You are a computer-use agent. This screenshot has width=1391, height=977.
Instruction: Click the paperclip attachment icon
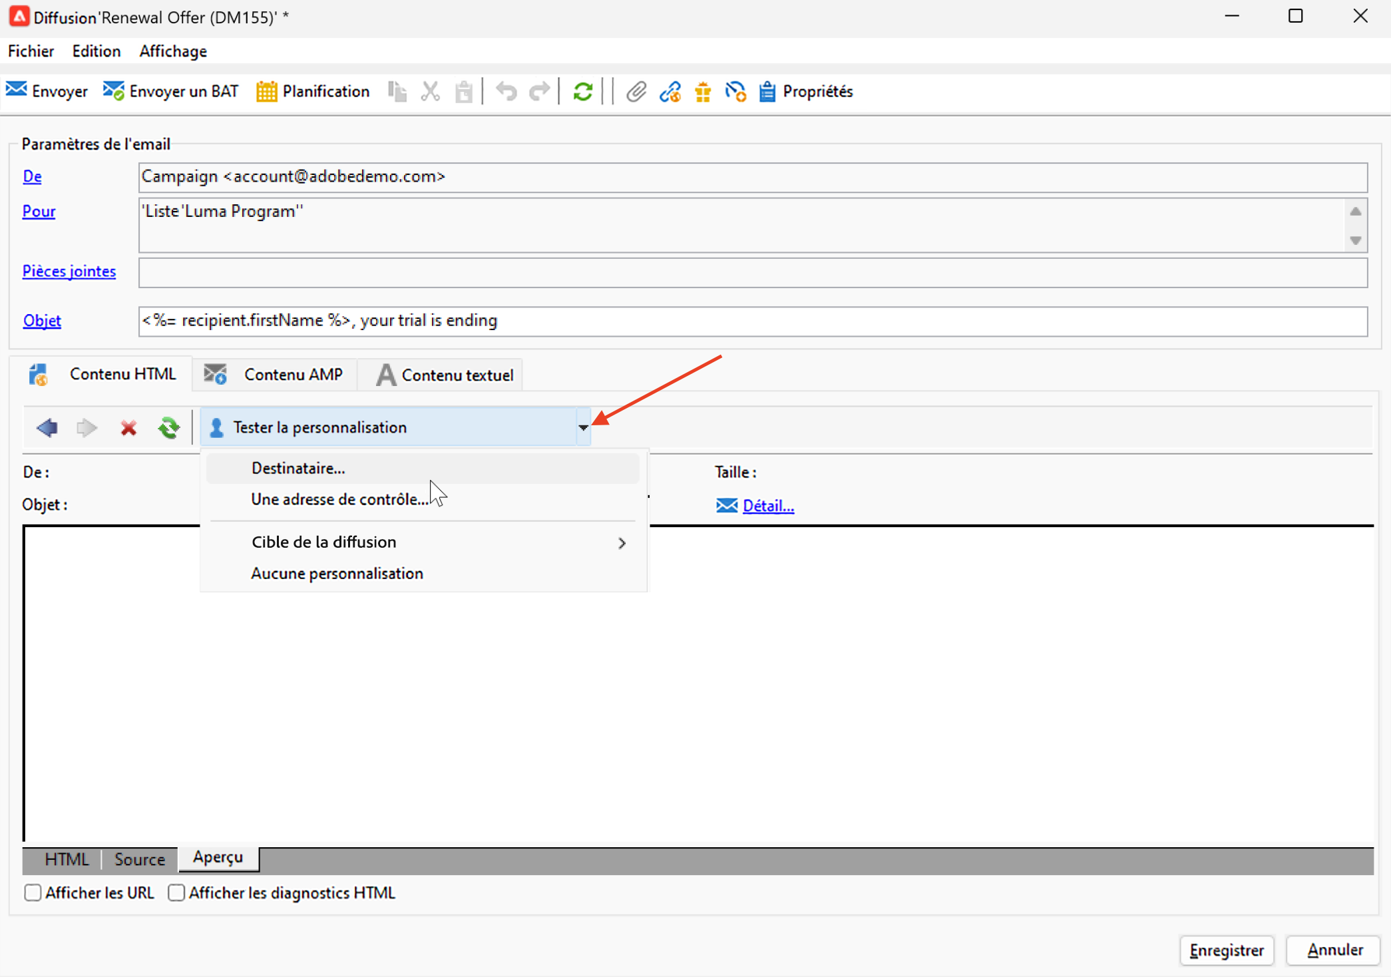[636, 91]
